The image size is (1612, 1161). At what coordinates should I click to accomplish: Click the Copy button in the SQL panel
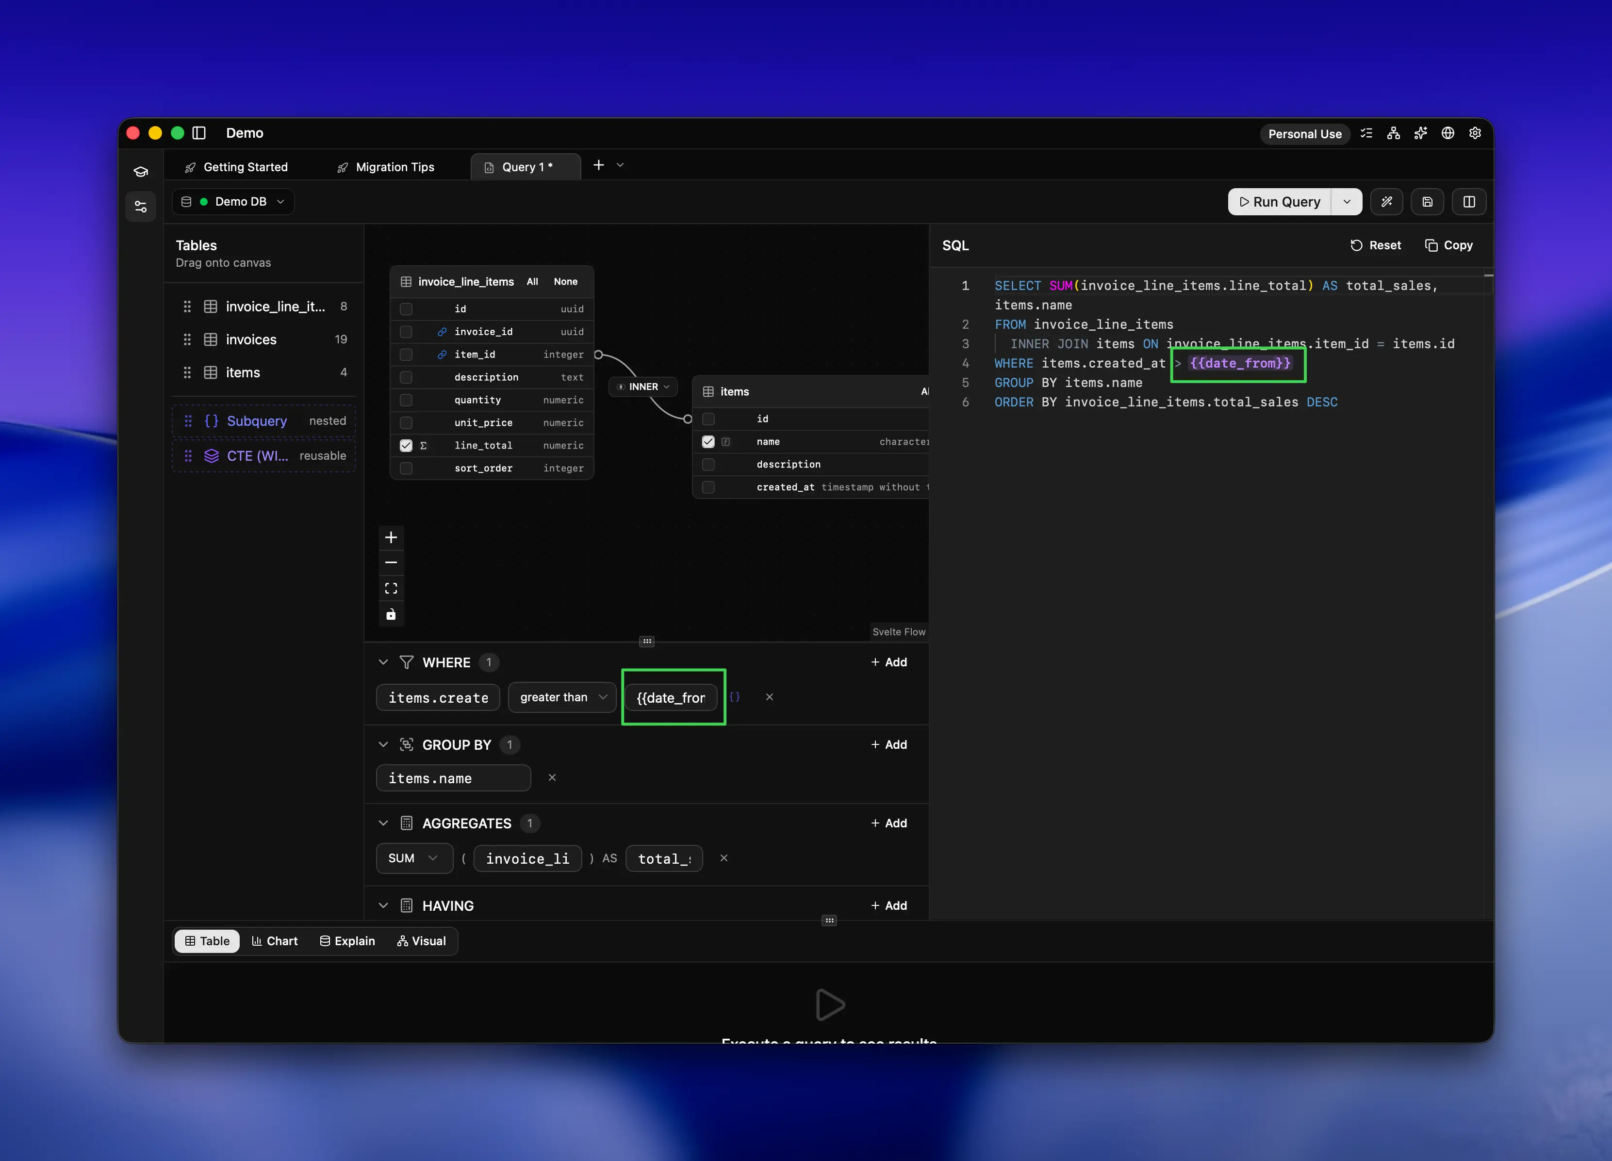[1449, 245]
